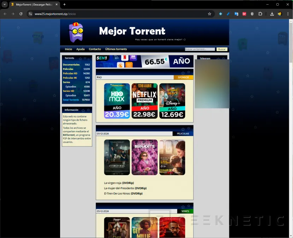Open Downloads from the browser toolbar icon
The width and height of the screenshot is (293, 238).
[x=272, y=14]
